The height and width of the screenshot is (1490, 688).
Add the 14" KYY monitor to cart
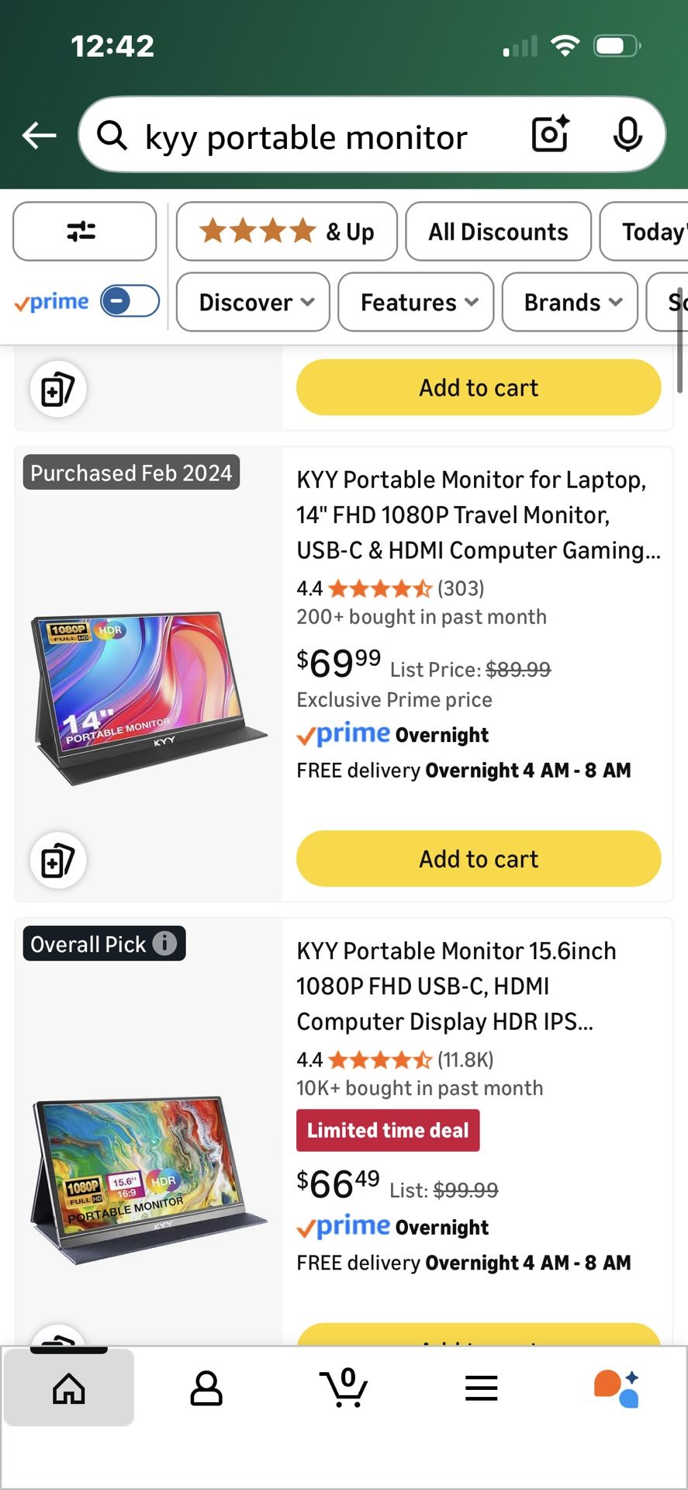point(479,858)
